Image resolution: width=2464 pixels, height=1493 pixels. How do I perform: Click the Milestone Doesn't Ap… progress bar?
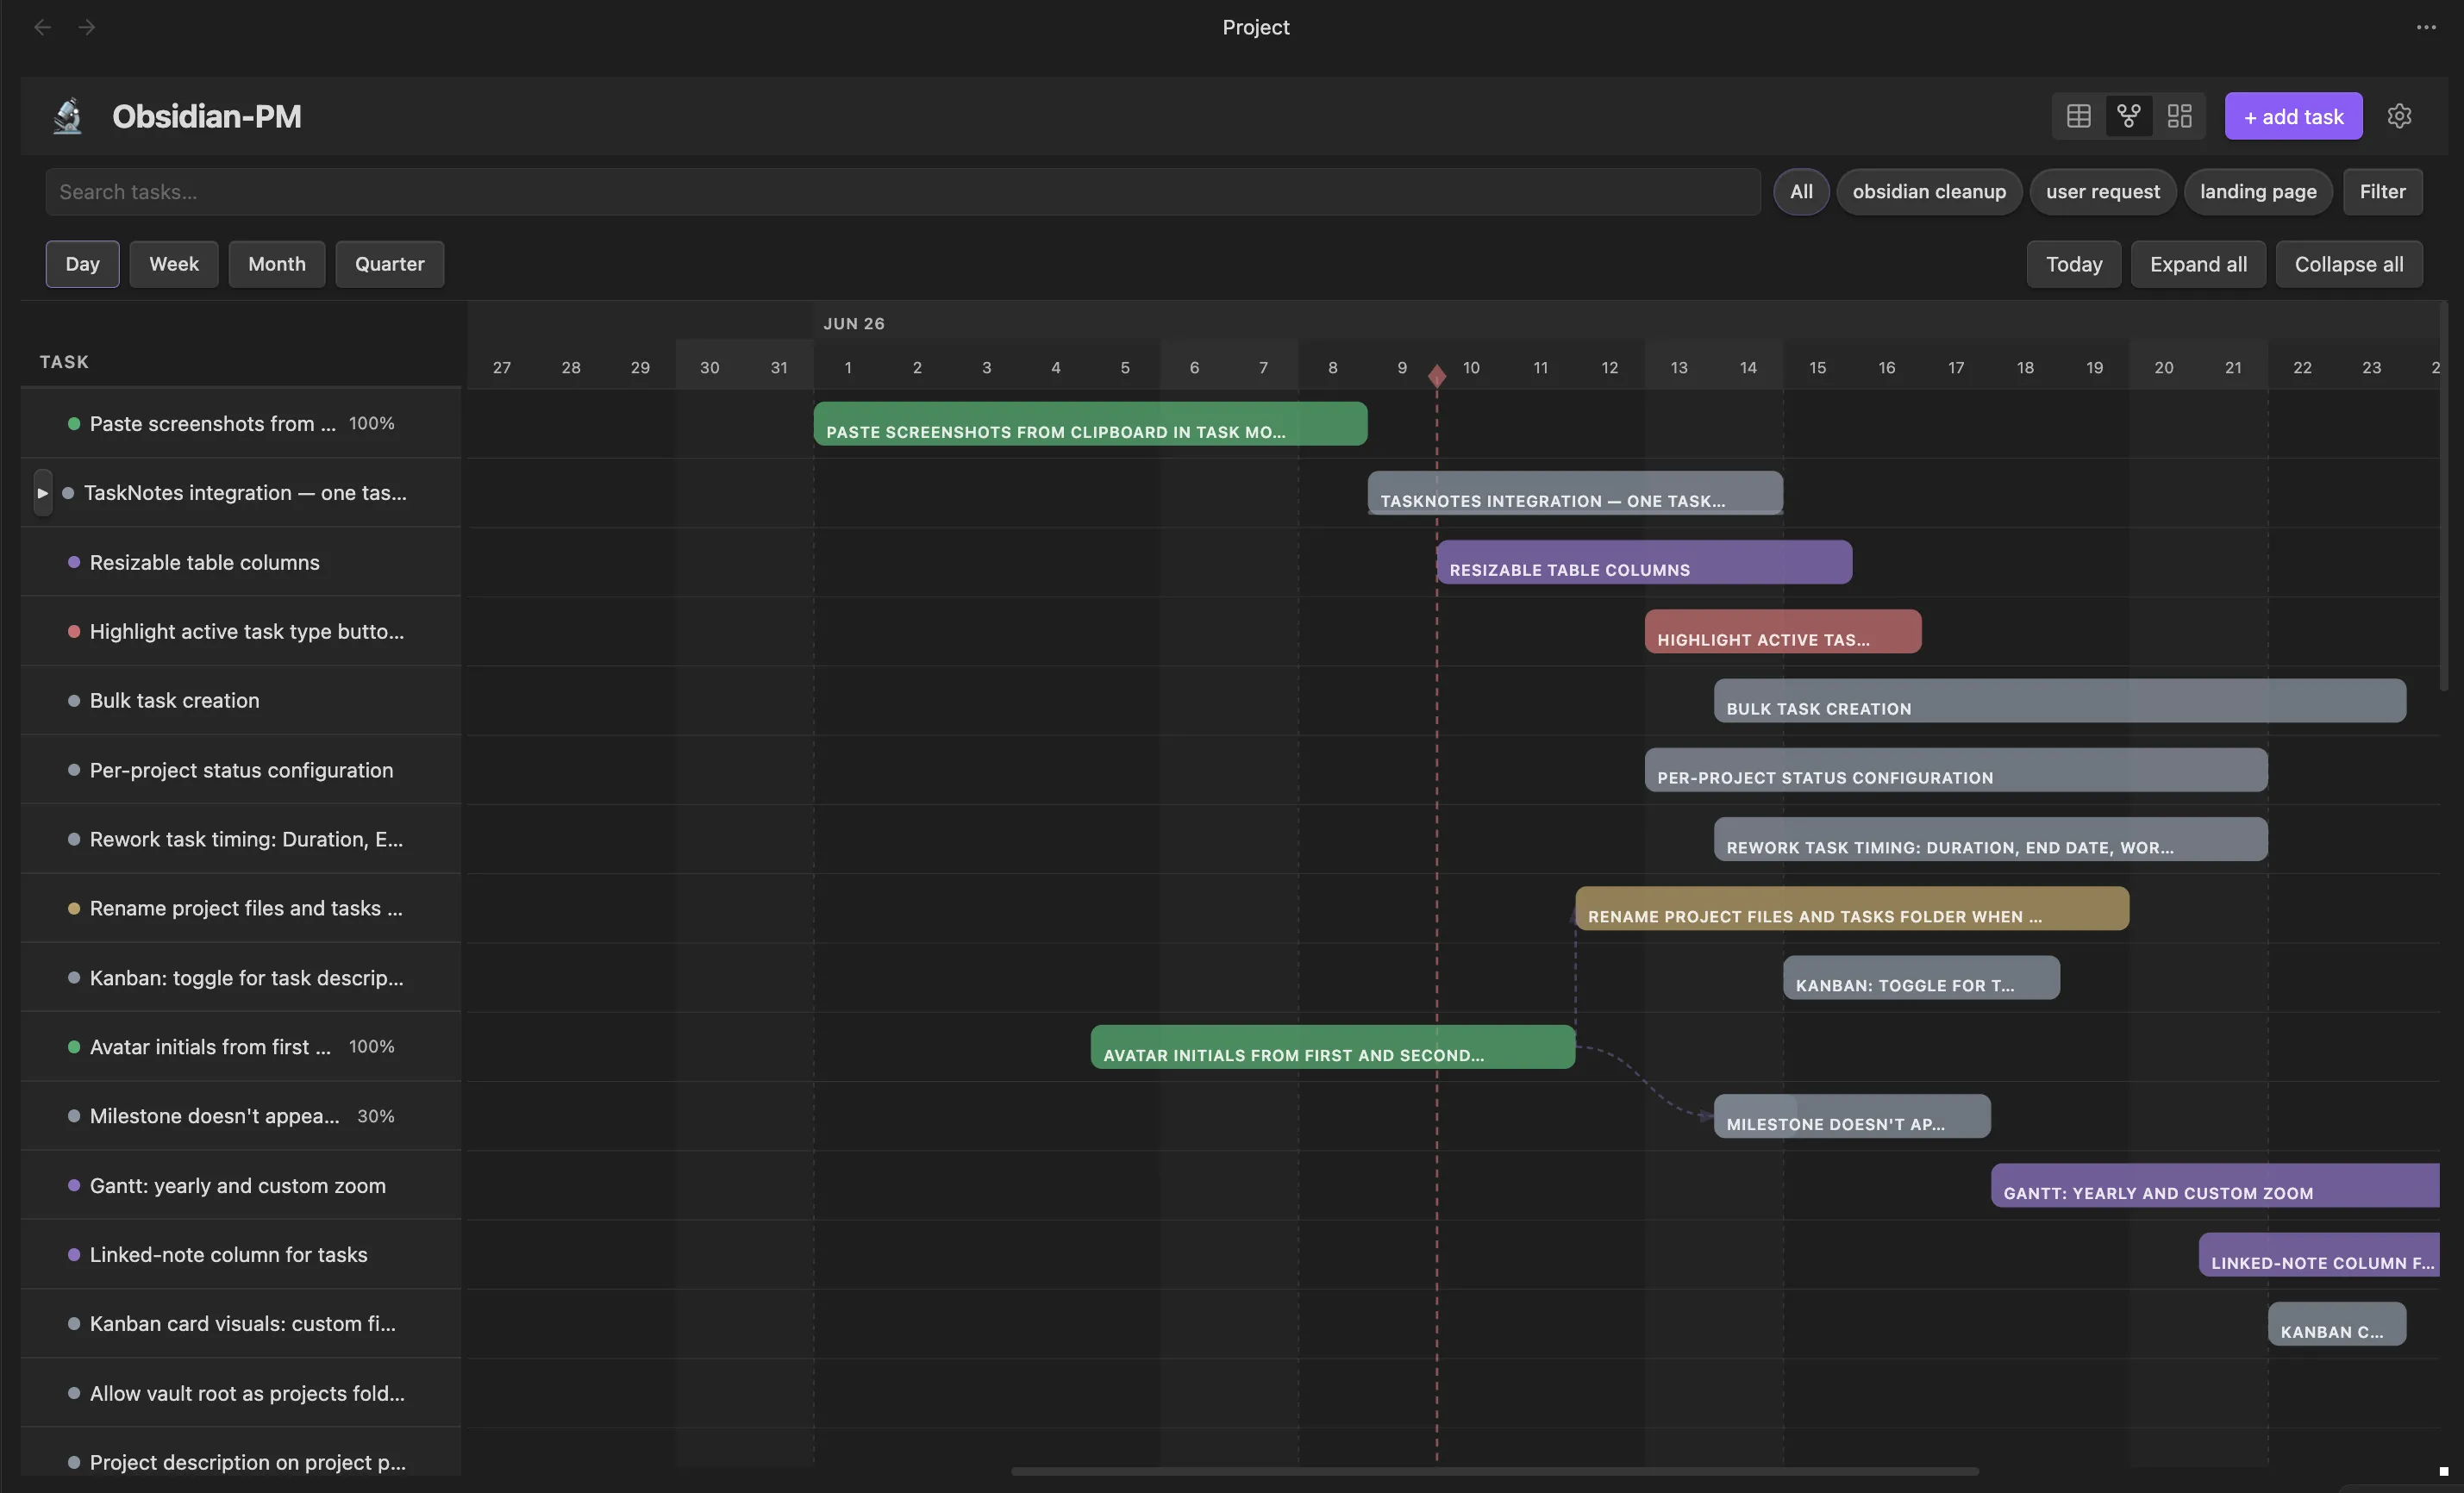pyautogui.click(x=1852, y=1116)
